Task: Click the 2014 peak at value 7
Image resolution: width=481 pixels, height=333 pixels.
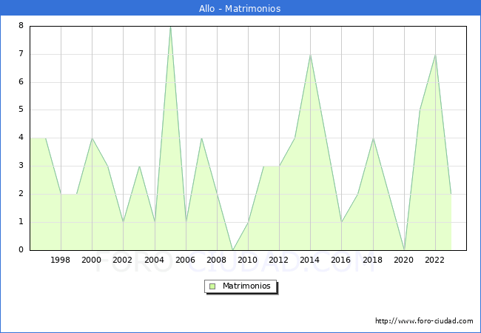Action: click(x=311, y=55)
